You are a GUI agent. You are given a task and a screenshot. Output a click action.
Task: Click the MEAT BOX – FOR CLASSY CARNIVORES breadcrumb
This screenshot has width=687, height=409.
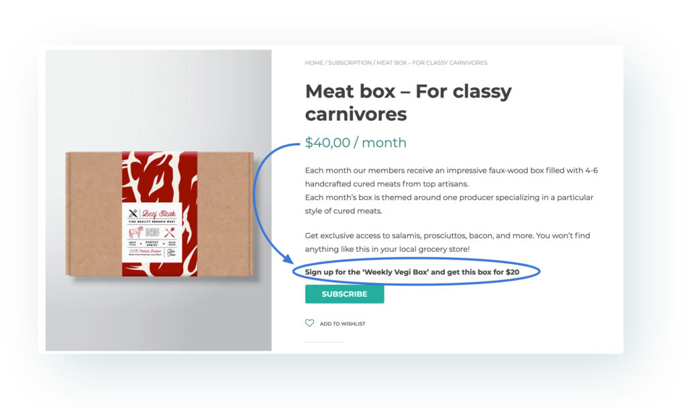click(x=431, y=62)
